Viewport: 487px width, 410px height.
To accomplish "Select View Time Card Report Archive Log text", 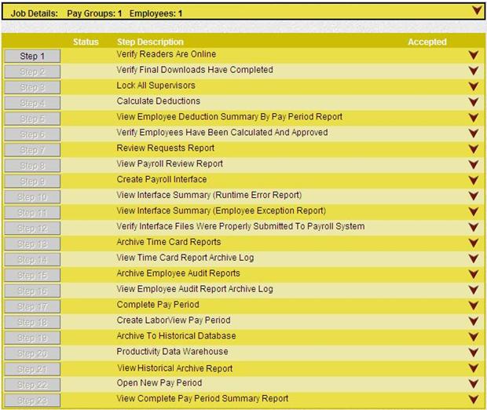I will tap(185, 258).
